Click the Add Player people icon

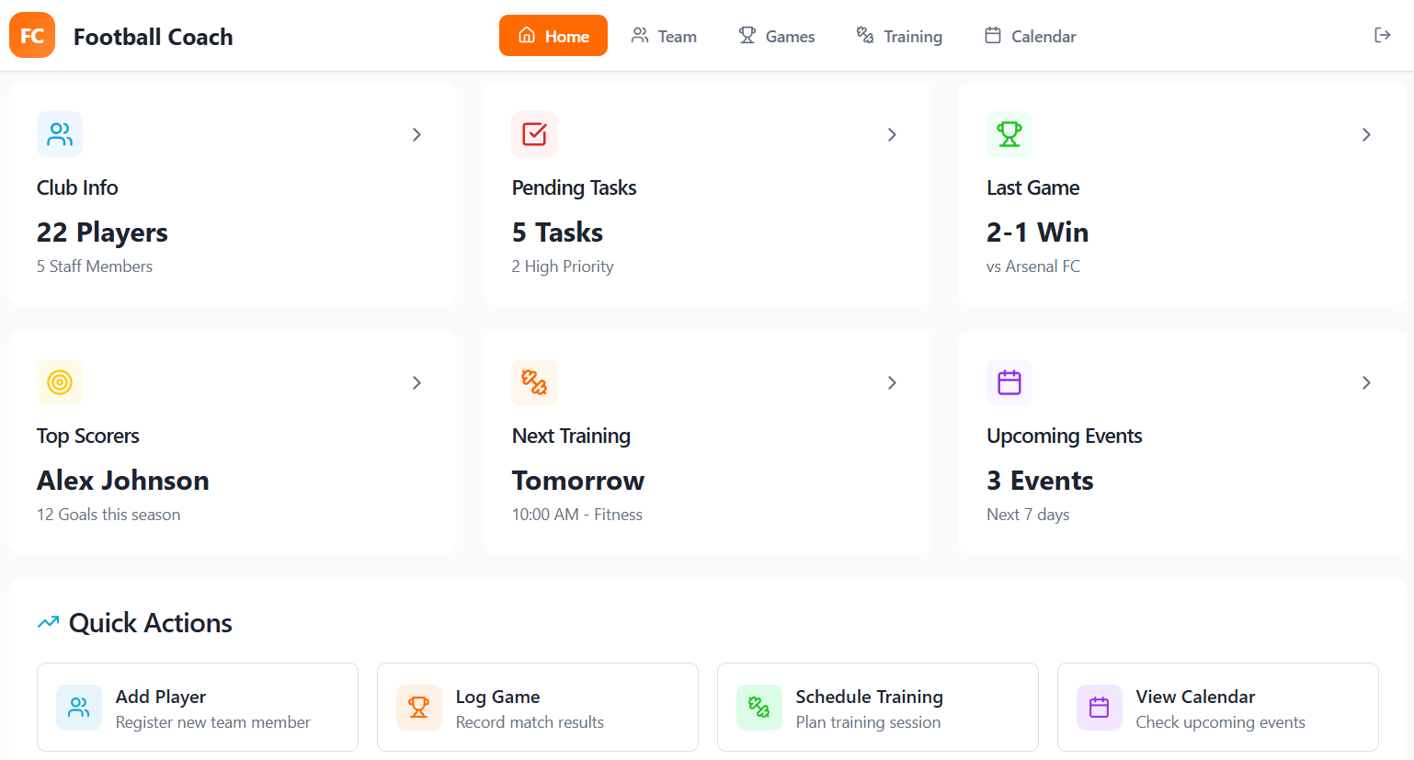point(79,708)
